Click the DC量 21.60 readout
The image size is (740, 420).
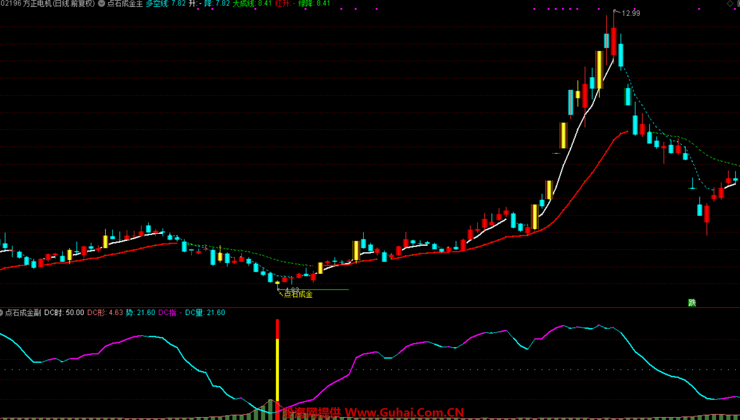click(205, 312)
